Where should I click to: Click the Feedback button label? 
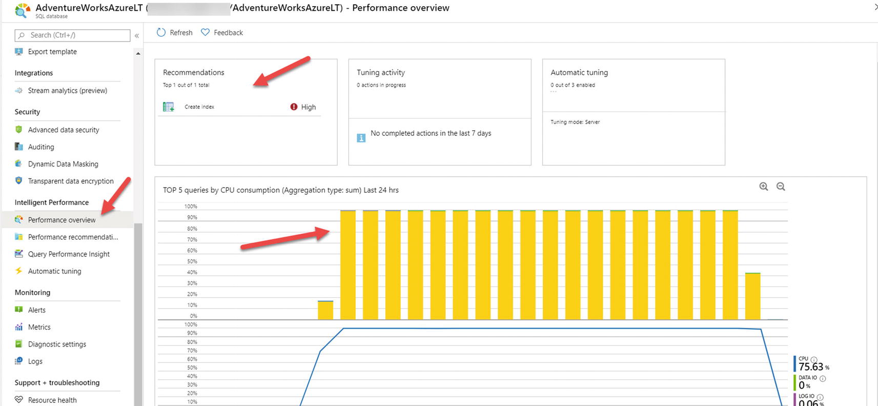pos(229,33)
